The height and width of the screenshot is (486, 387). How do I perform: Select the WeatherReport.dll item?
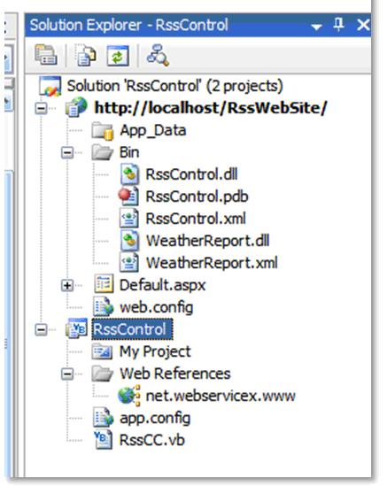pos(208,241)
